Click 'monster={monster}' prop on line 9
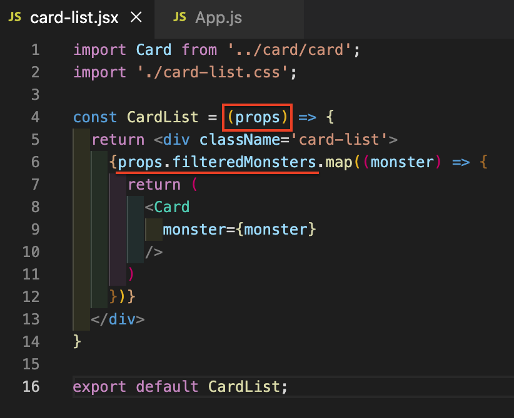The image size is (514, 418). 239,230
